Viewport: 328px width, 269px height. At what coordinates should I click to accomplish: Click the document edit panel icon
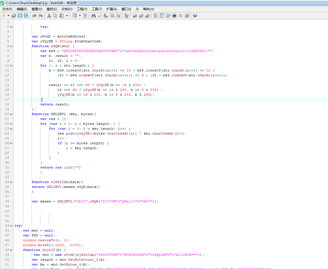pos(168,16)
